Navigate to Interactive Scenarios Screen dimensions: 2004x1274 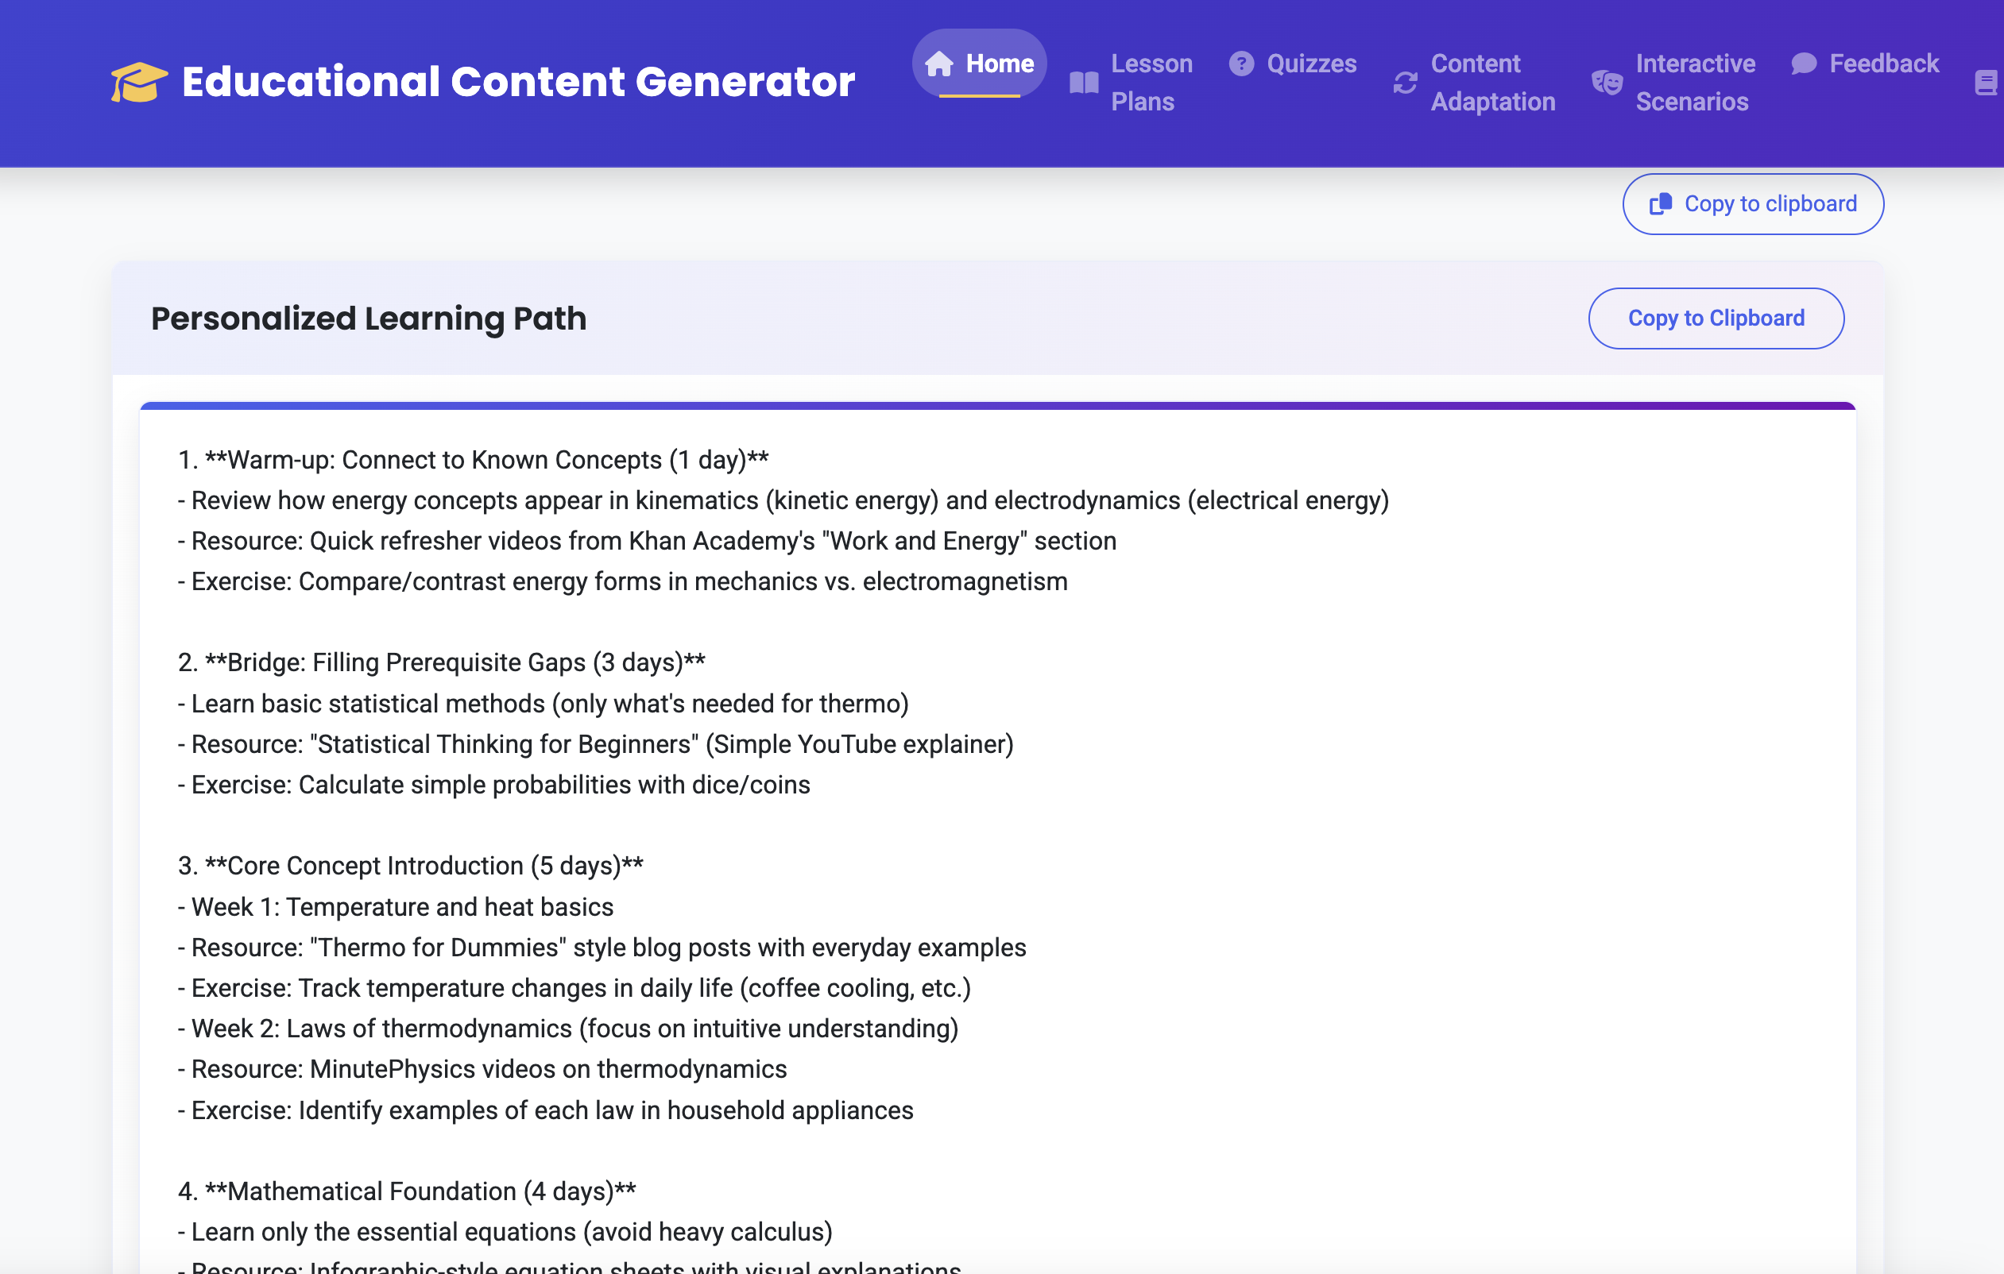click(x=1694, y=83)
